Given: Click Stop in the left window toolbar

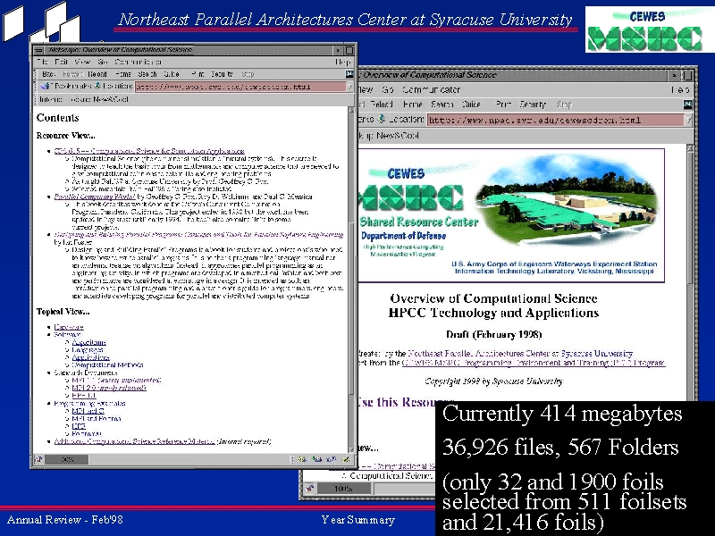Looking at the screenshot, I should (x=248, y=74).
